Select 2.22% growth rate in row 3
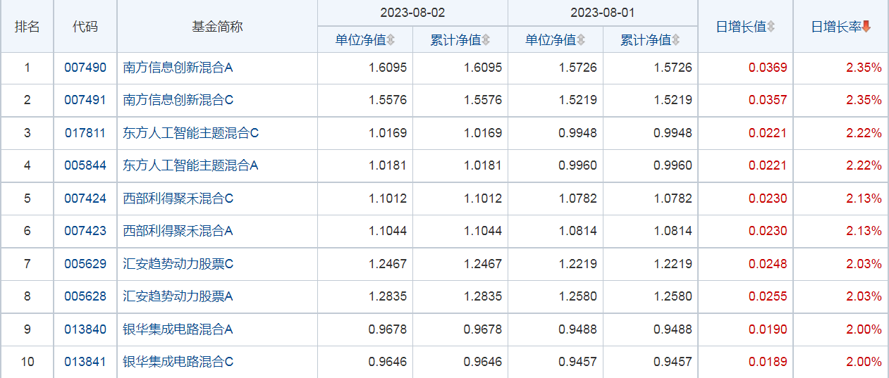 pyautogui.click(x=864, y=133)
